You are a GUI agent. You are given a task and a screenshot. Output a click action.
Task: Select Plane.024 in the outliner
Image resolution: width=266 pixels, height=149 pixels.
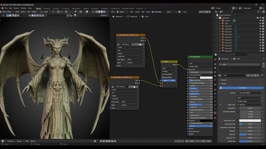[x=228, y=46]
